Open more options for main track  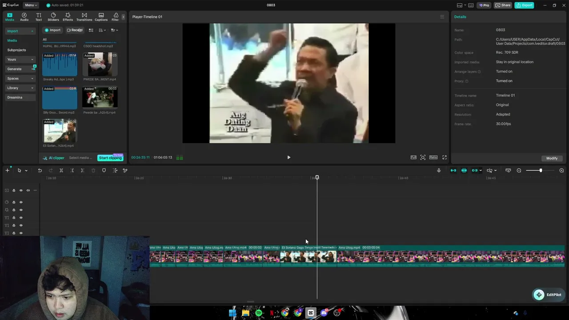point(35,190)
